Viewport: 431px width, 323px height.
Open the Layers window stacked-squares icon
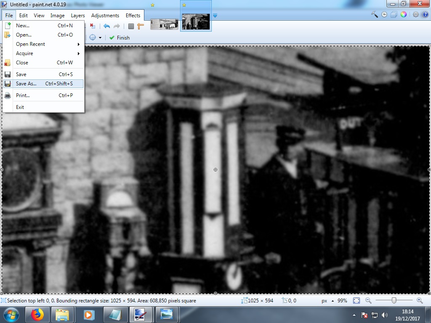tap(394, 14)
